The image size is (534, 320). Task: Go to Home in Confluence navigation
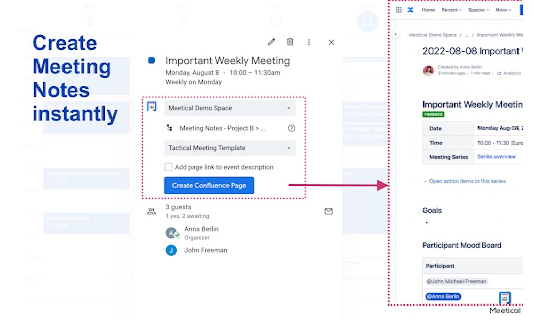tap(428, 10)
